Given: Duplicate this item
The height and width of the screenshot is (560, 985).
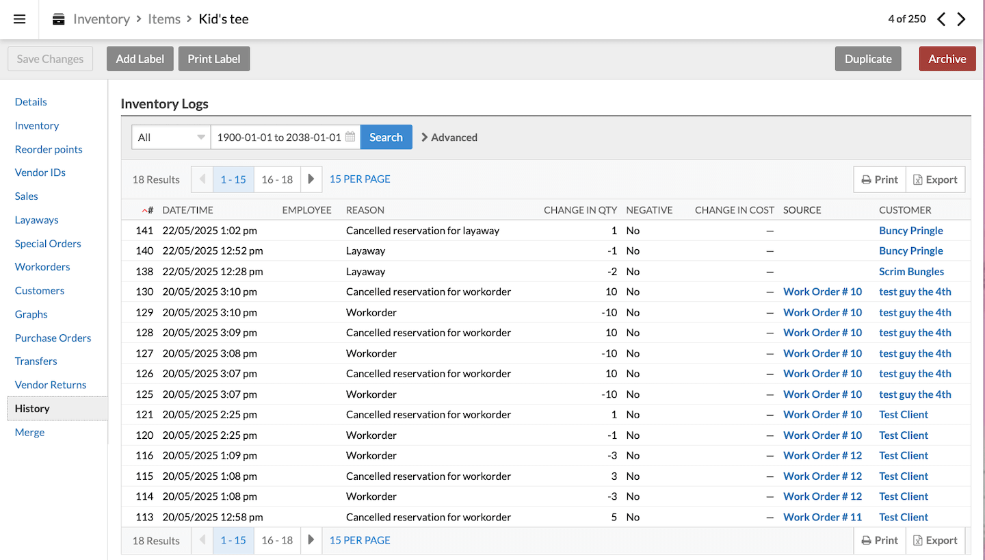Looking at the screenshot, I should 868,59.
